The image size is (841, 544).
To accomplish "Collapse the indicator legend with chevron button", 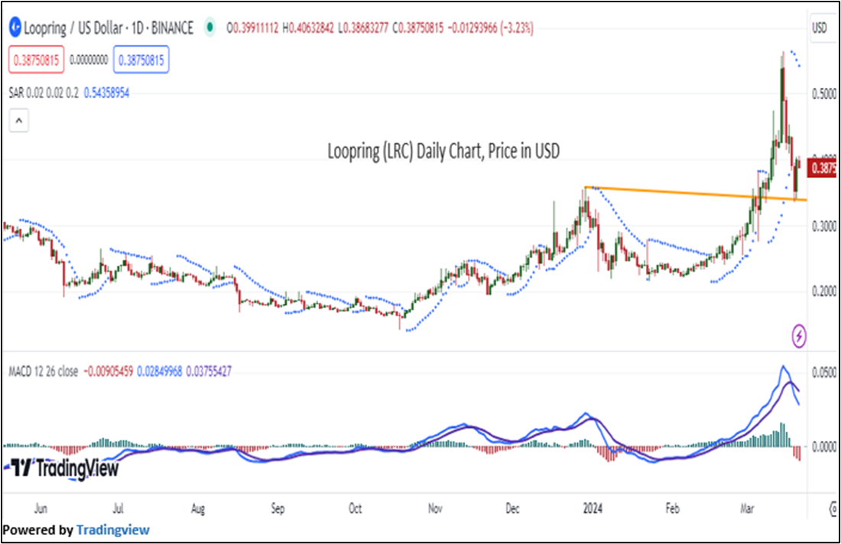I will 19,121.
